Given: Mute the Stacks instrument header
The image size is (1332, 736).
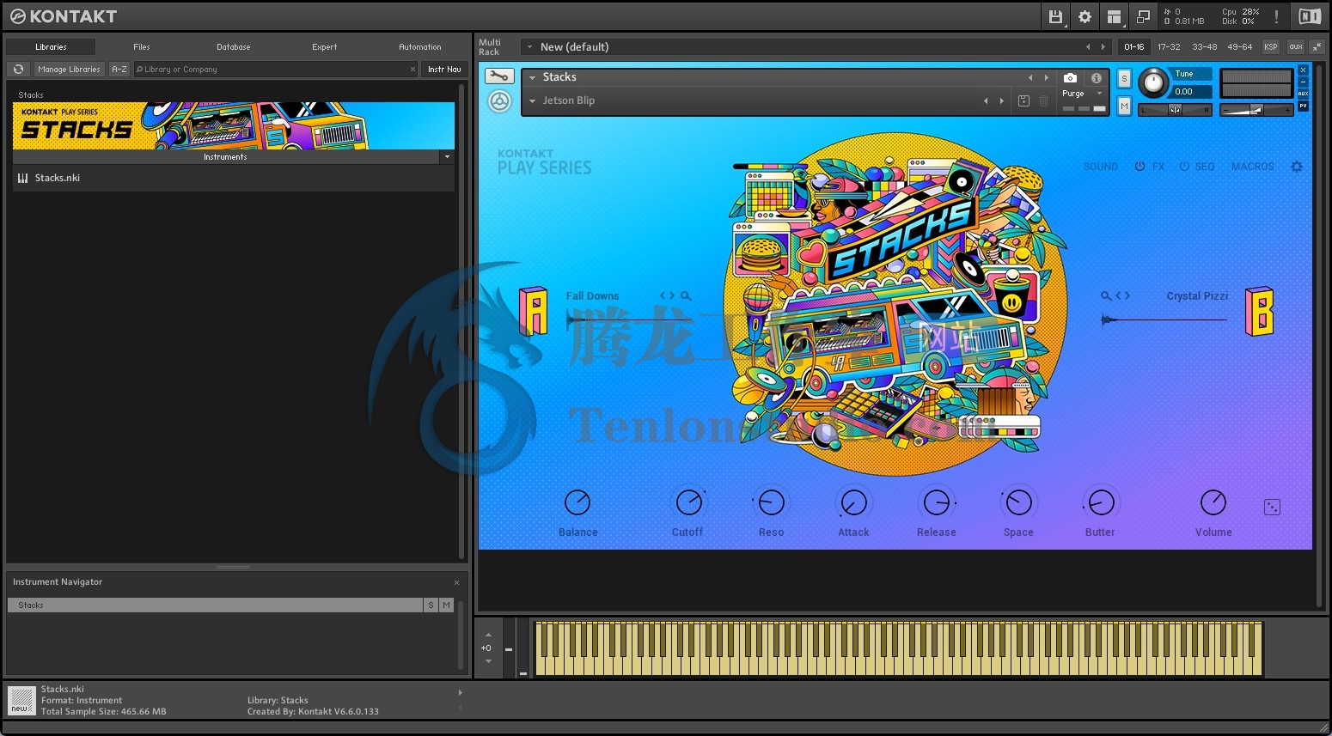Looking at the screenshot, I should pyautogui.click(x=1124, y=106).
